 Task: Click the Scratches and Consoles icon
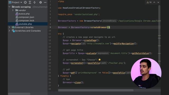pyautogui.click(x=13, y=31)
